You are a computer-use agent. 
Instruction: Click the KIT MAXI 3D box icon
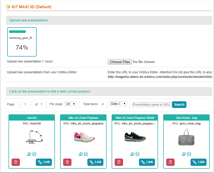coord(8,7)
